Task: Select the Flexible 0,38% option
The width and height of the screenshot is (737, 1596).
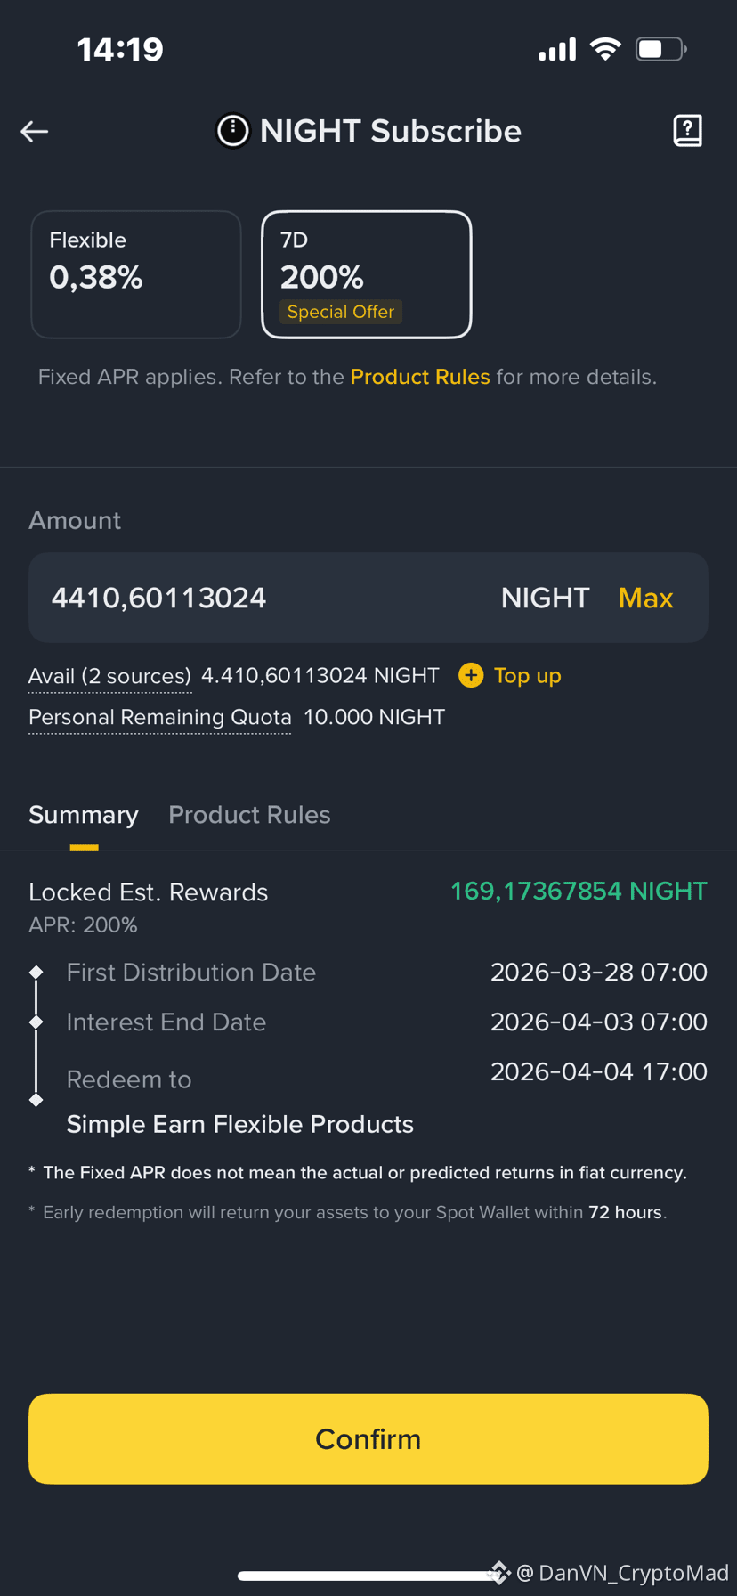Action: coord(136,274)
